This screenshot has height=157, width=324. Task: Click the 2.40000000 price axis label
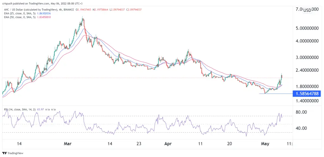click(x=306, y=70)
